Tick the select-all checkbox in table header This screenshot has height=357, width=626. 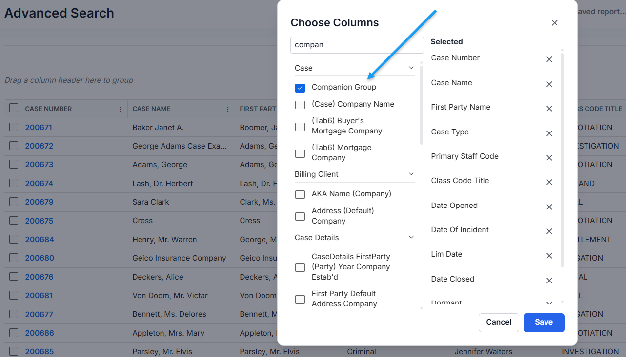click(14, 108)
